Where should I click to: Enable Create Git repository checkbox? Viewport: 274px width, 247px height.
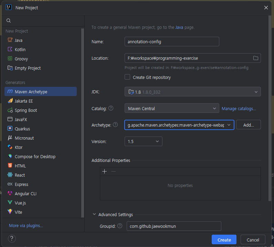click(127, 77)
